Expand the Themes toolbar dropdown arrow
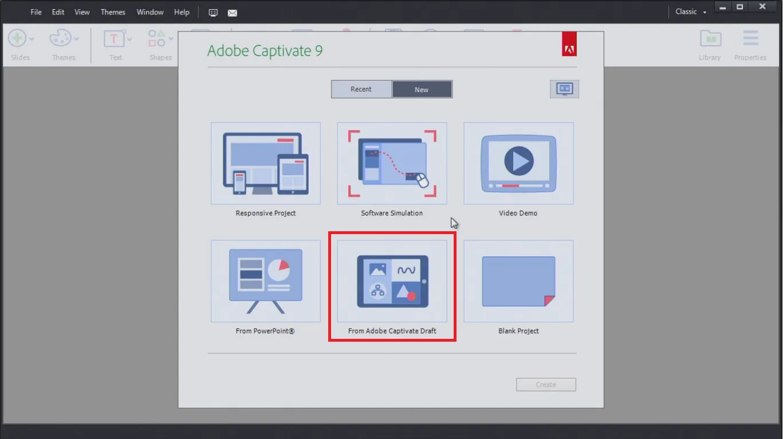This screenshot has height=439, width=783. pyautogui.click(x=76, y=39)
